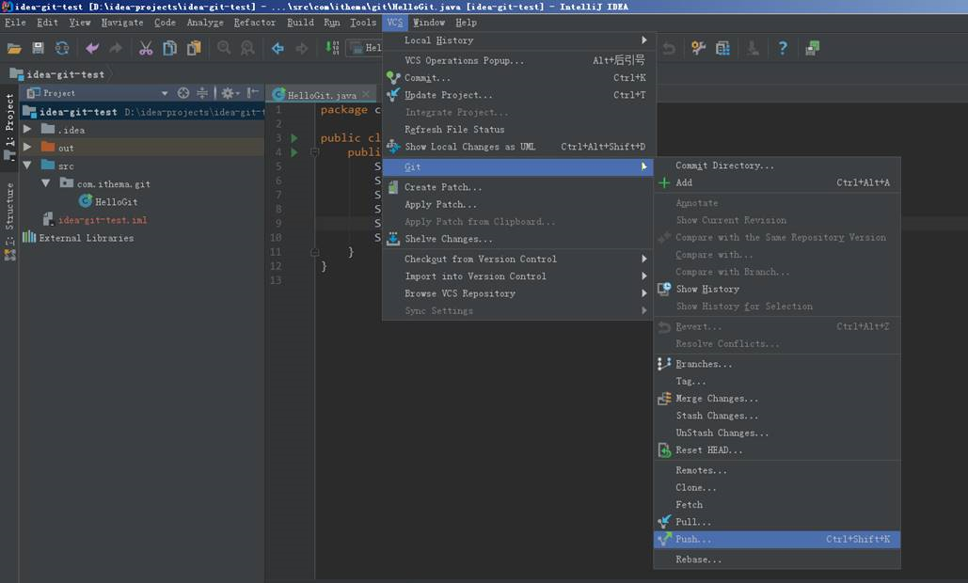Click the Synchronize toolbar icon
968x583 pixels.
point(62,48)
